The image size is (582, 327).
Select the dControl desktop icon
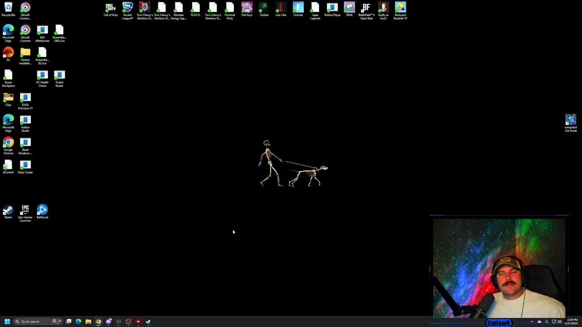click(8, 167)
